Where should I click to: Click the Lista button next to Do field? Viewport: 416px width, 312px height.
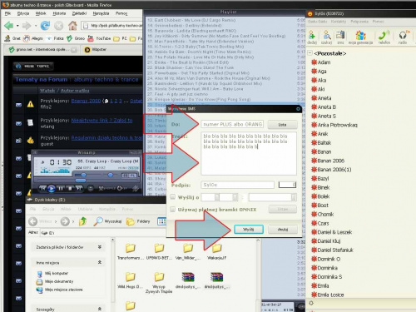click(x=282, y=125)
